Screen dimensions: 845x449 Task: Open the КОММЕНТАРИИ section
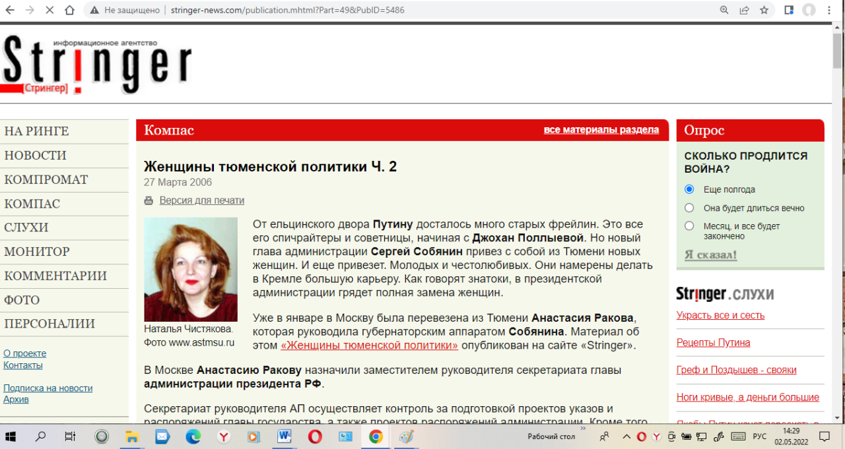[x=55, y=276]
